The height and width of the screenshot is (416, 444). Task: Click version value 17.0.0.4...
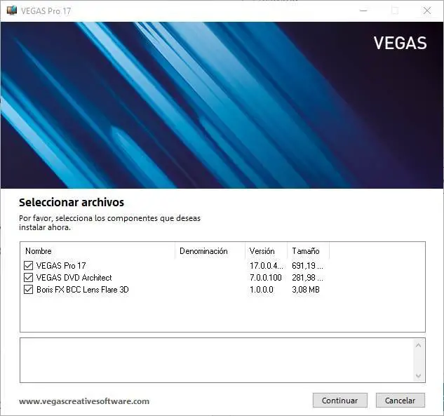266,266
